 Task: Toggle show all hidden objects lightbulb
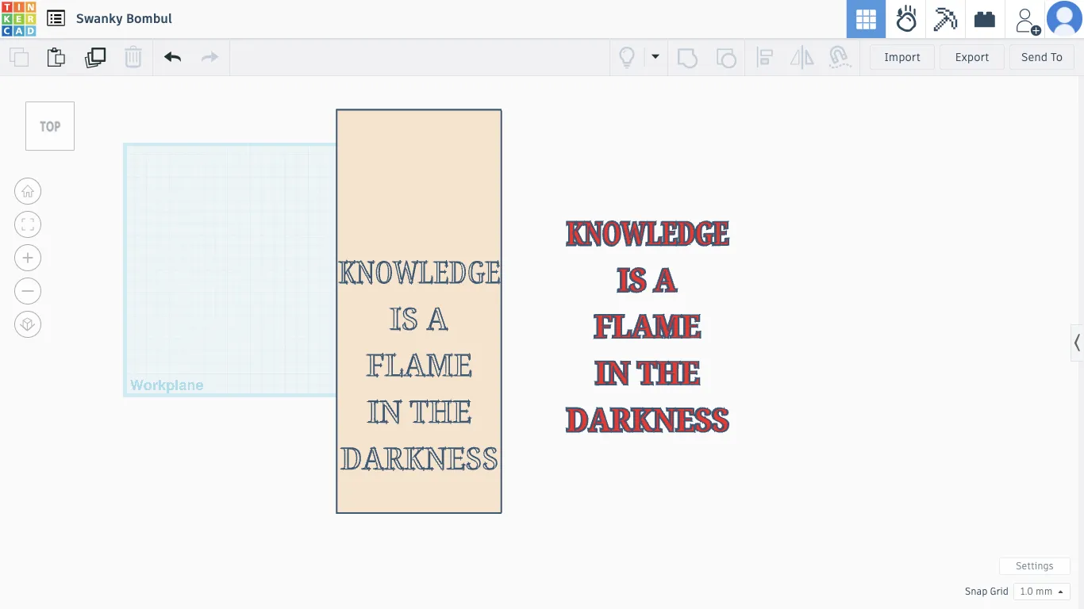pyautogui.click(x=627, y=57)
